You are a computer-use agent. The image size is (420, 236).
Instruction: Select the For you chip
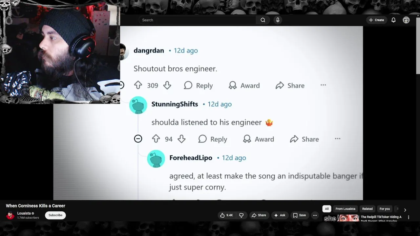(385, 209)
